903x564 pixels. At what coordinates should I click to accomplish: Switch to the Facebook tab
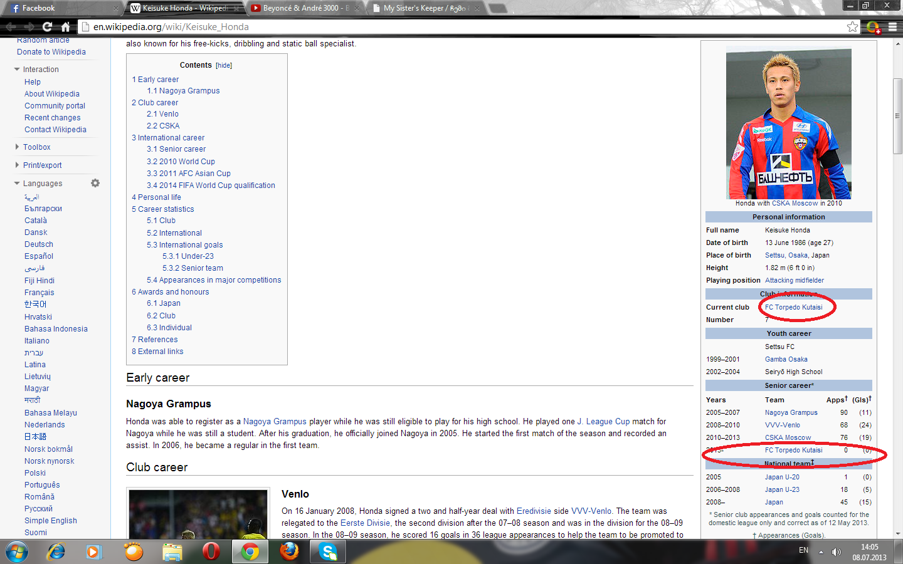(63, 8)
